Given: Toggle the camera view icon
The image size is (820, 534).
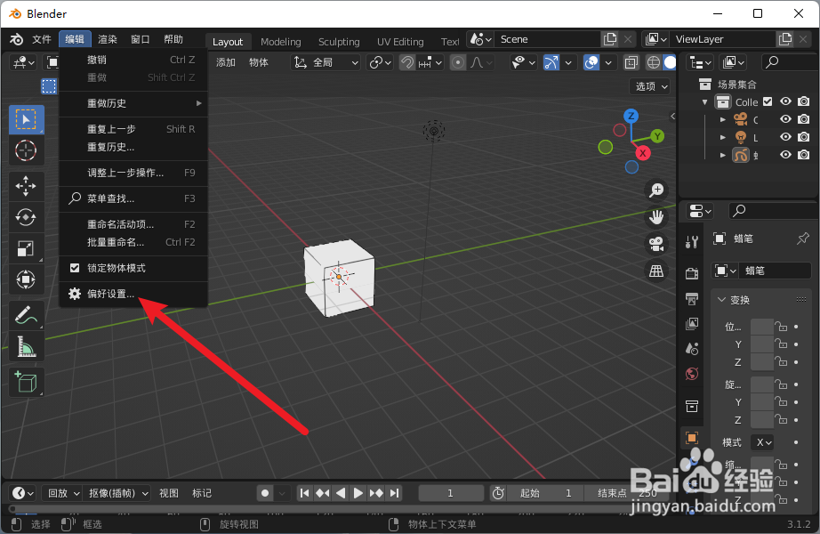Looking at the screenshot, I should 656,244.
